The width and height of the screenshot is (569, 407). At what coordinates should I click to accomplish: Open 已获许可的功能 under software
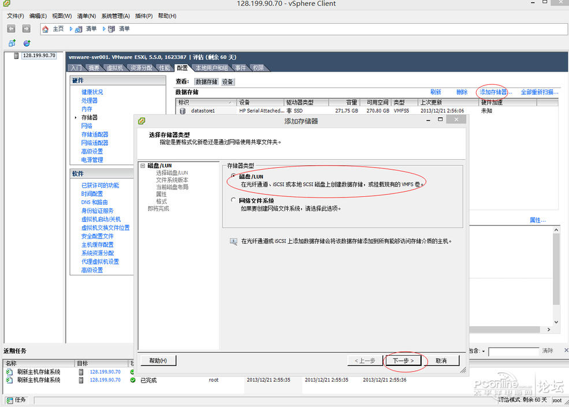click(x=100, y=185)
